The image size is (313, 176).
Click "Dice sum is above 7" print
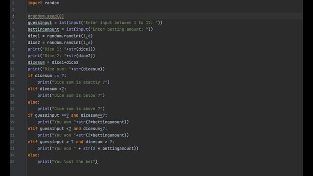point(71,109)
